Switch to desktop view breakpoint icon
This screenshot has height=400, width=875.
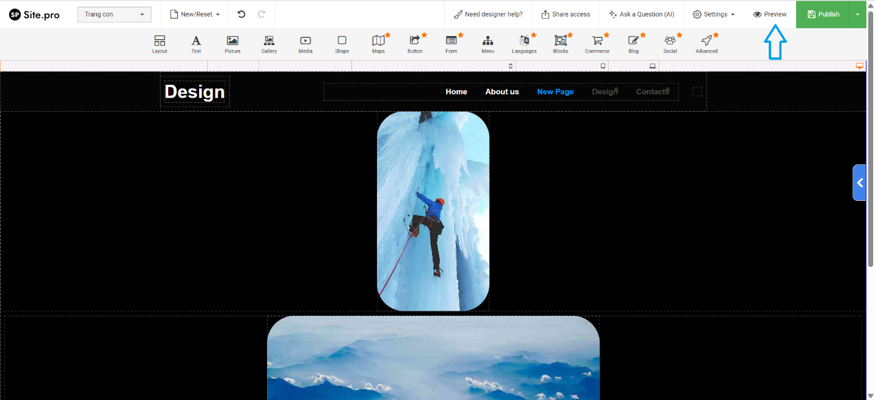point(860,66)
